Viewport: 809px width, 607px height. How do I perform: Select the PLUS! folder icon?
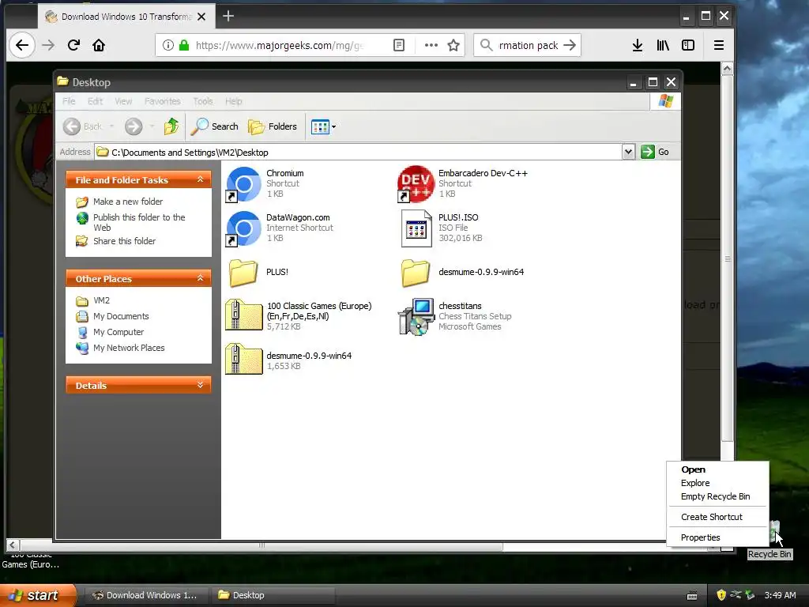point(243,273)
